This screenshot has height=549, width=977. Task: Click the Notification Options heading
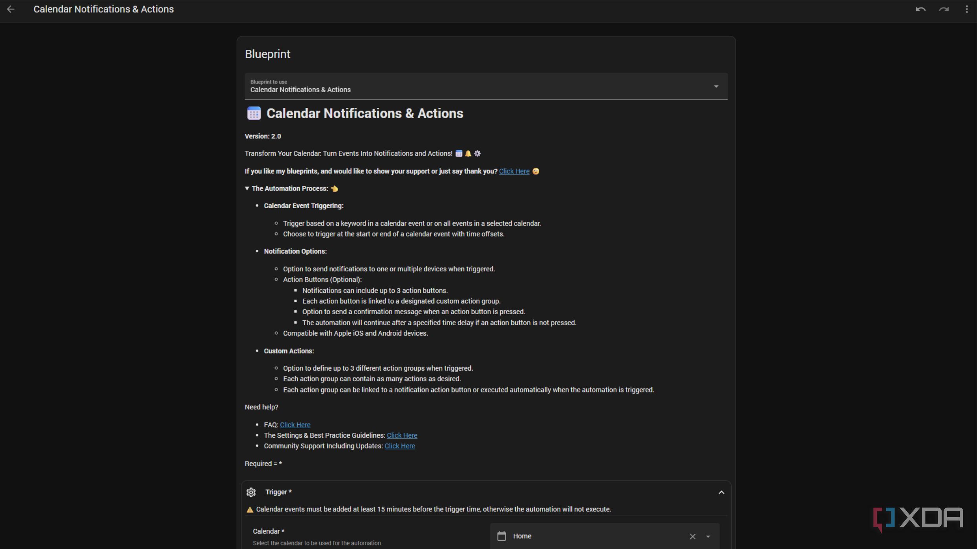click(295, 251)
